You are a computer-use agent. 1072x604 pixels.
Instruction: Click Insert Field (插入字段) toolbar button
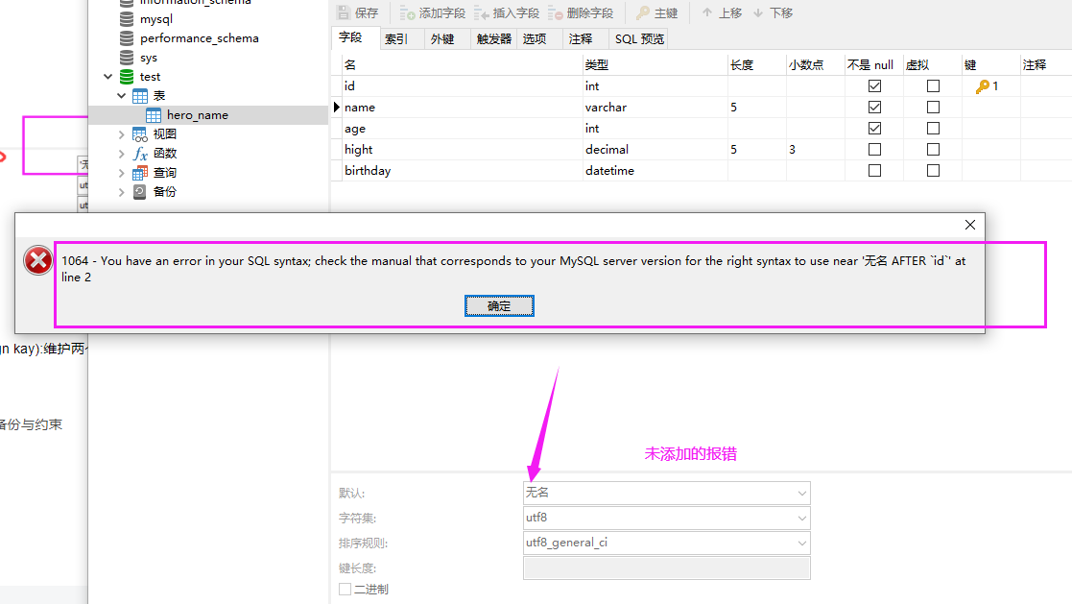click(507, 13)
